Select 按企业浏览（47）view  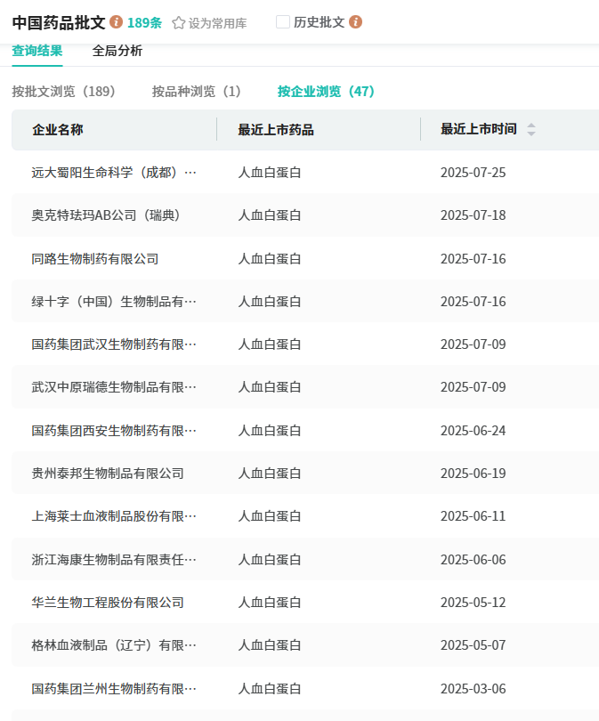326,92
